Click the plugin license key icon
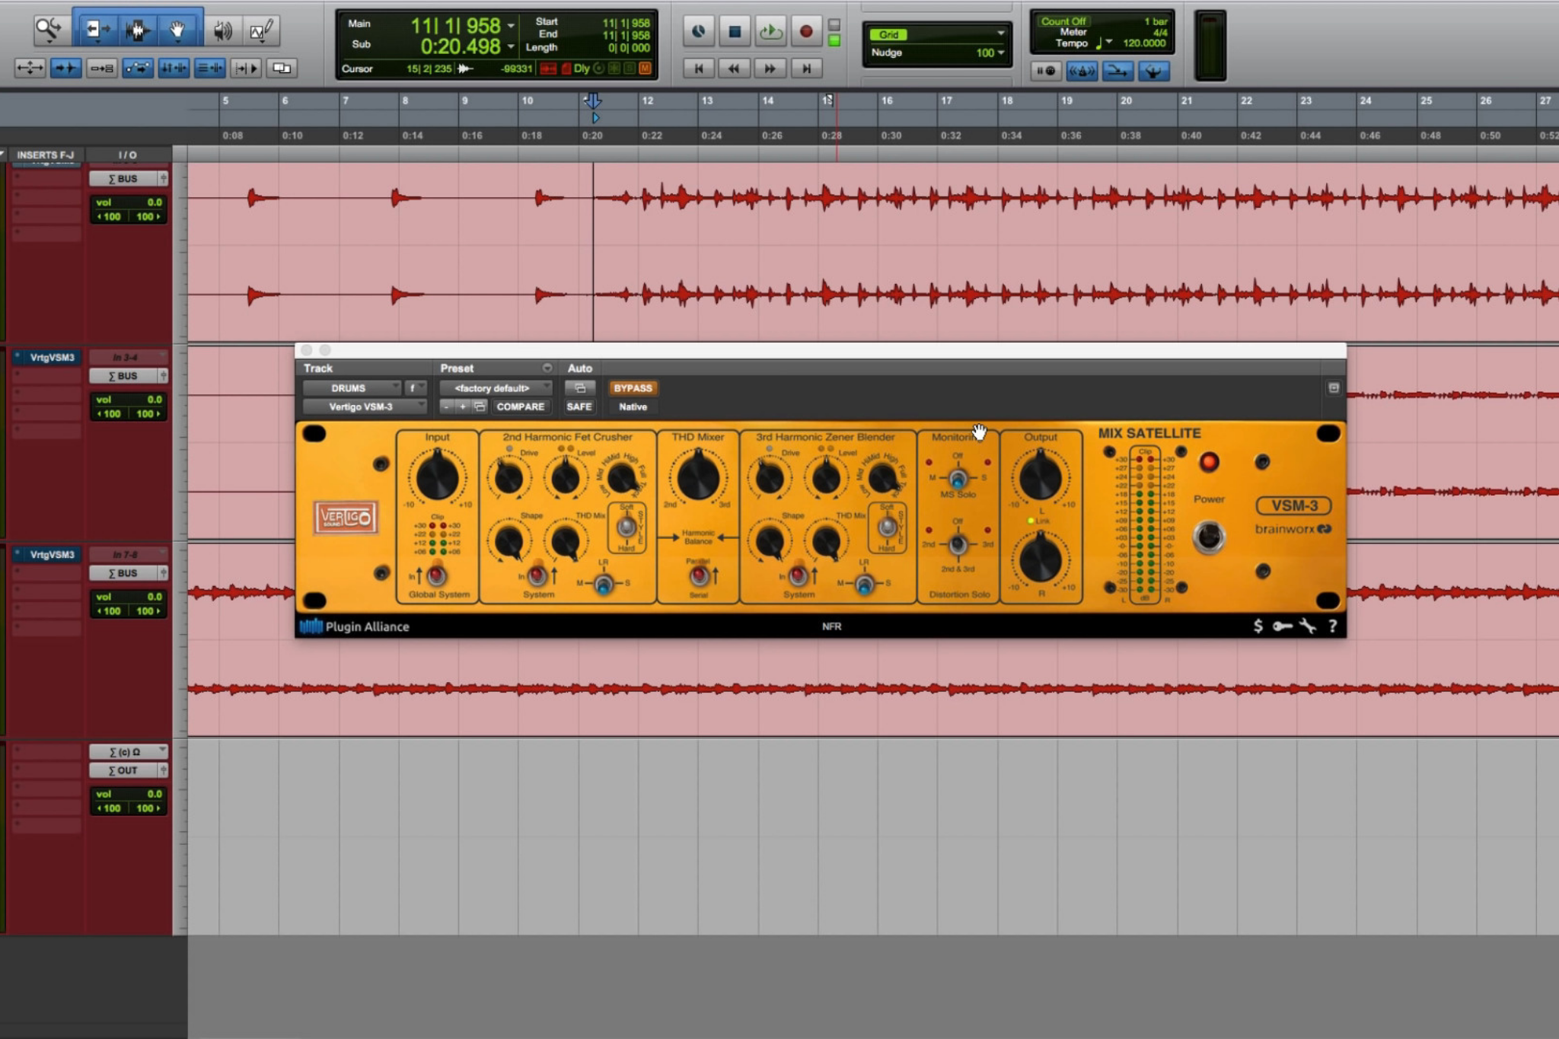Screen dimensions: 1559x1039 1283,626
